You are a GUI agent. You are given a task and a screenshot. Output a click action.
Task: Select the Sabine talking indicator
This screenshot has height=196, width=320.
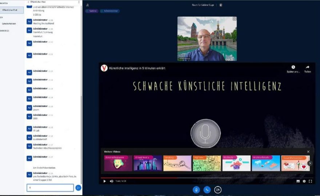[92, 11]
